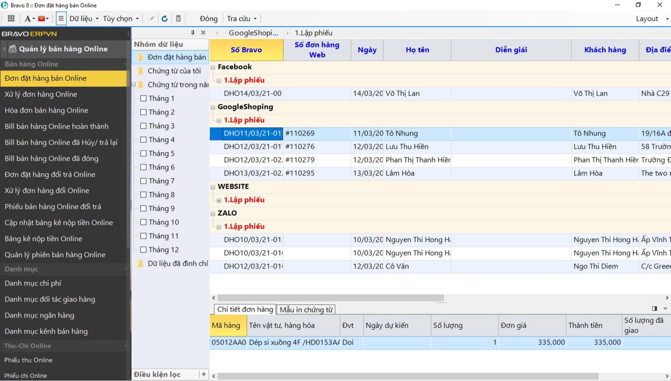Image resolution: width=671 pixels, height=381 pixels.
Task: Collapse the GoogleShoping group
Action: [213, 107]
